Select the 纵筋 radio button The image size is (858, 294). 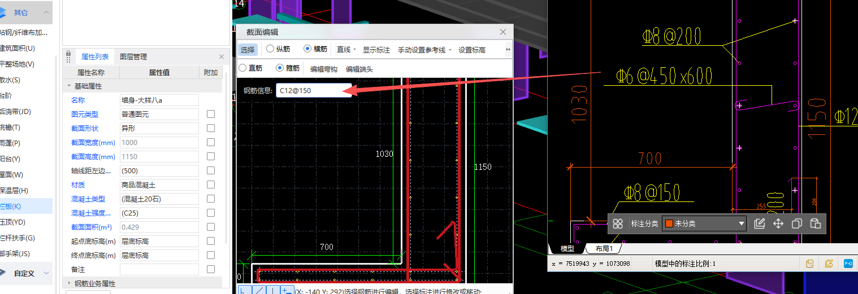pos(270,49)
